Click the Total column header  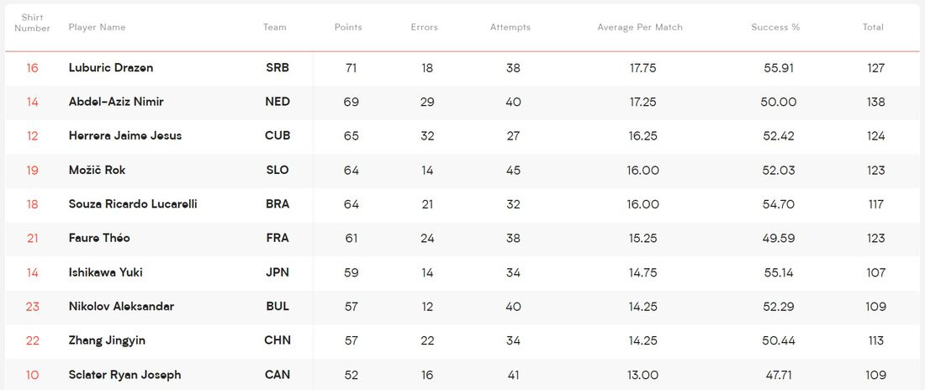tap(873, 27)
